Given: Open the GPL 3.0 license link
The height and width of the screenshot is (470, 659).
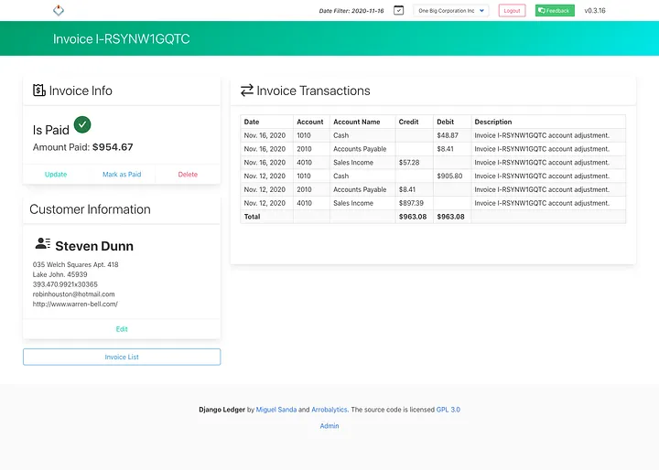Looking at the screenshot, I should pyautogui.click(x=448, y=410).
